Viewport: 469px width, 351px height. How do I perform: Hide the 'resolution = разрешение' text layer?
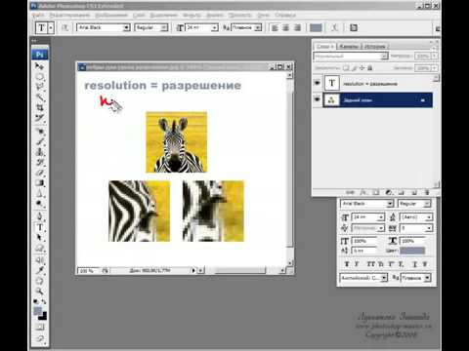[x=317, y=83]
